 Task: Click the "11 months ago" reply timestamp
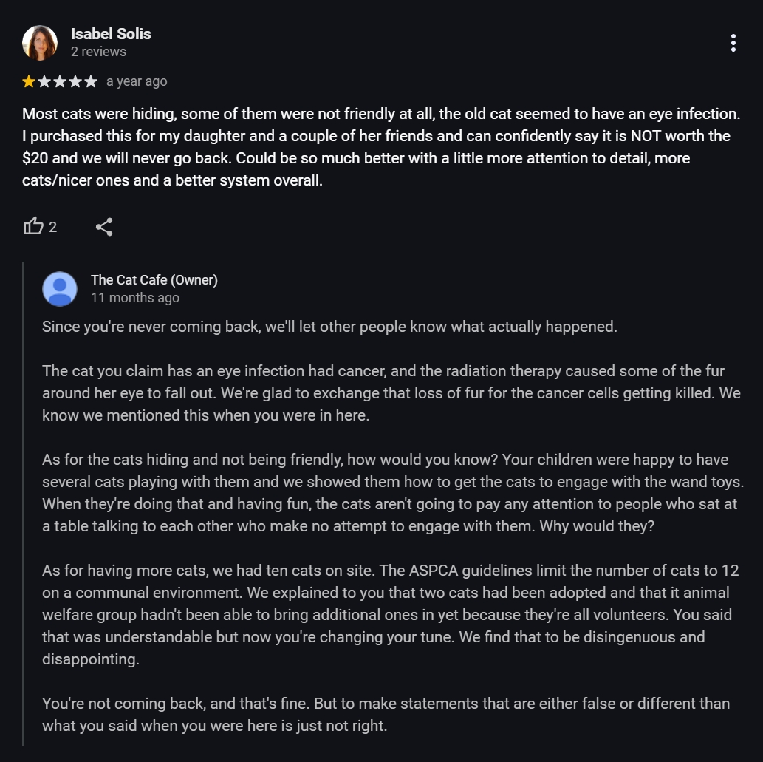tap(134, 298)
